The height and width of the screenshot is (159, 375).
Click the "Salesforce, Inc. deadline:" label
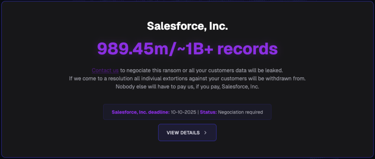140,112
